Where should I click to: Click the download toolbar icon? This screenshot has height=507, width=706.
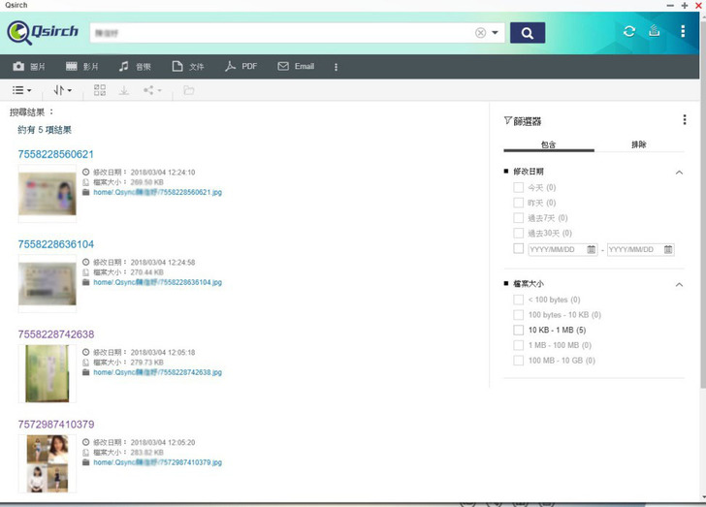coord(124,90)
